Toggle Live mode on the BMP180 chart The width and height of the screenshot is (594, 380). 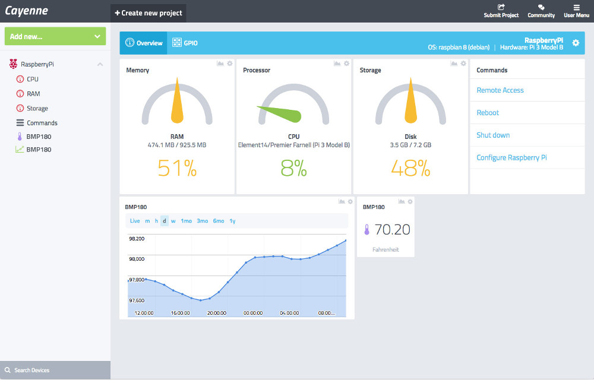point(135,220)
